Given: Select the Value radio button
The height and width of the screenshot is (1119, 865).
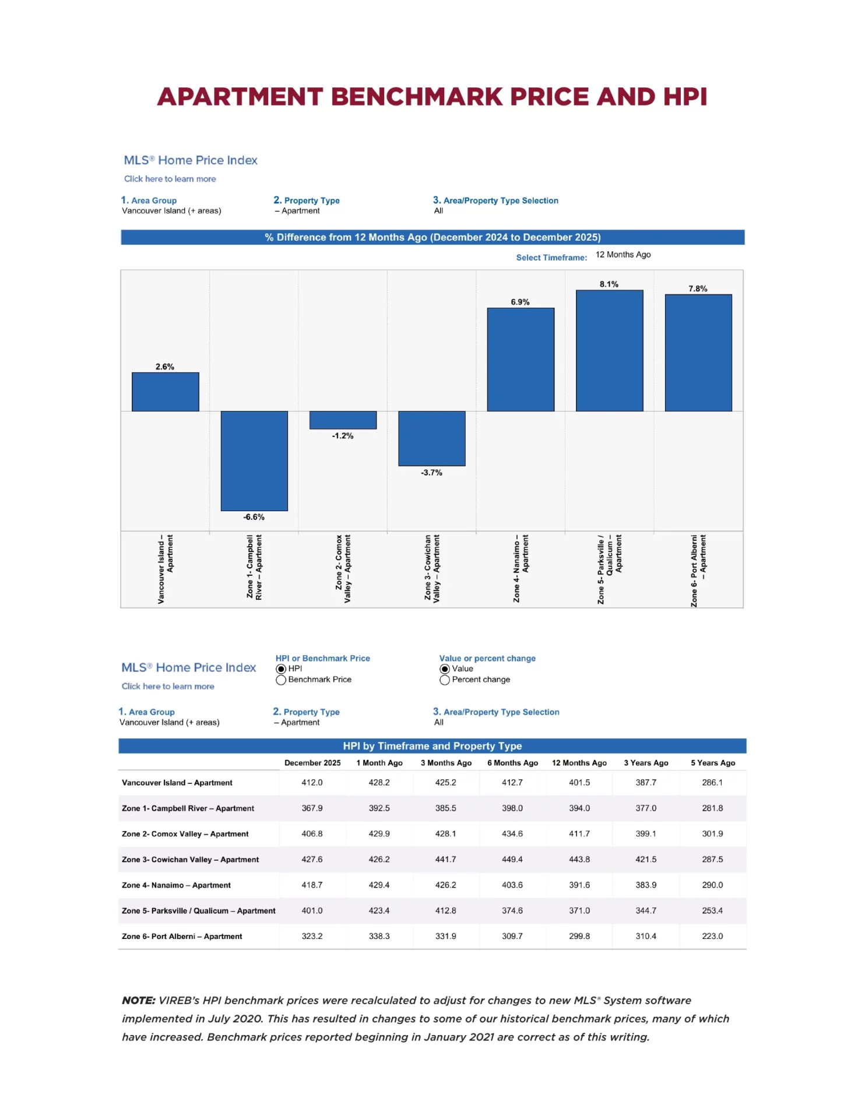Looking at the screenshot, I should tap(445, 669).
